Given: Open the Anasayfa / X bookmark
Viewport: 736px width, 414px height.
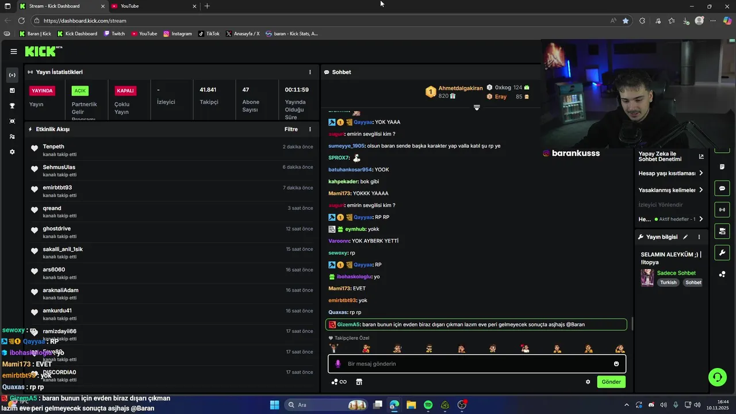Looking at the screenshot, I should point(243,34).
